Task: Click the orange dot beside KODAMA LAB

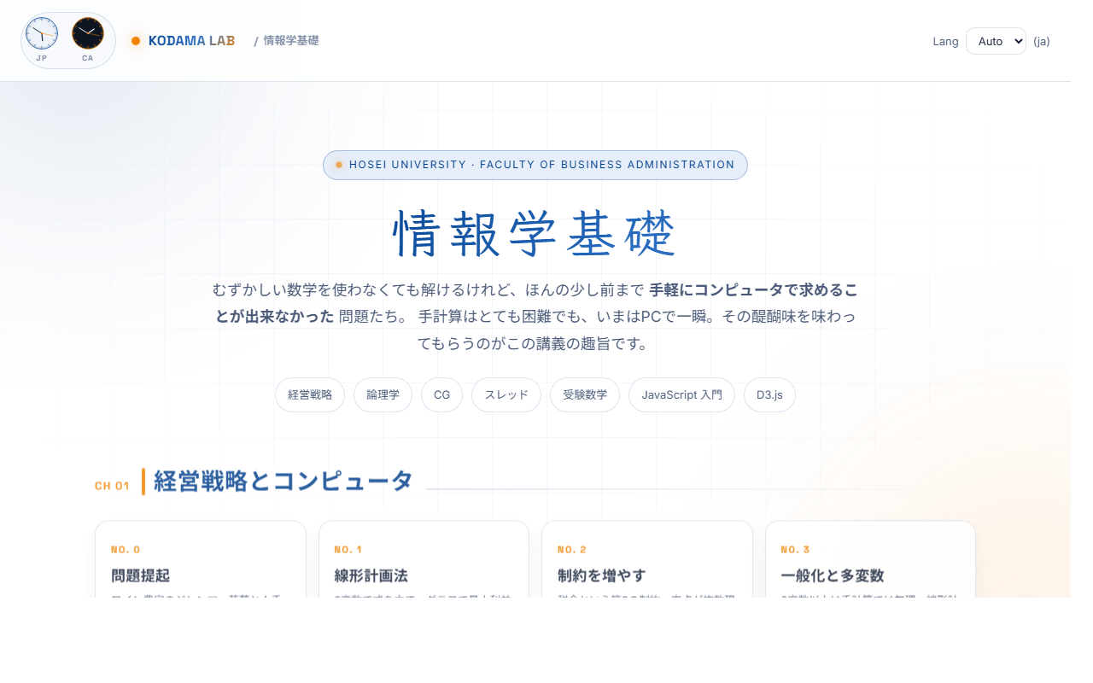Action: (x=136, y=41)
